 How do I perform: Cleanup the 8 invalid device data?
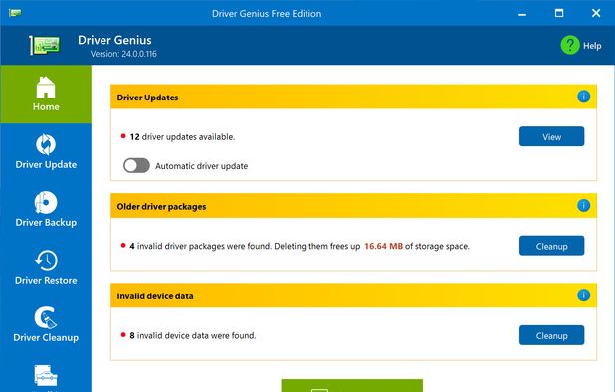click(552, 335)
